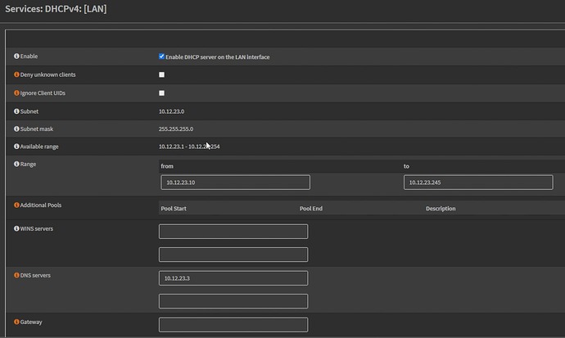
Task: Click the help icon beside Gateway
Action: (x=17, y=322)
